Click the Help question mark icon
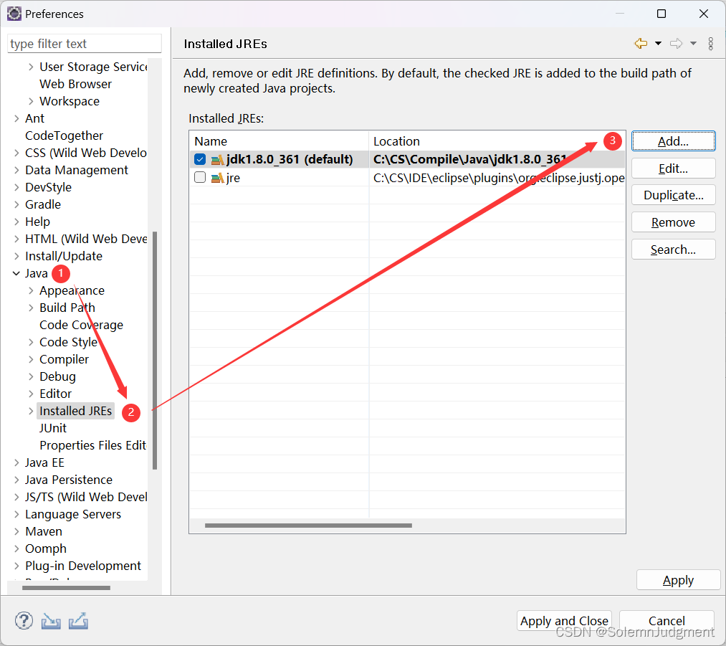Screen dimensions: 726x646 point(24,620)
